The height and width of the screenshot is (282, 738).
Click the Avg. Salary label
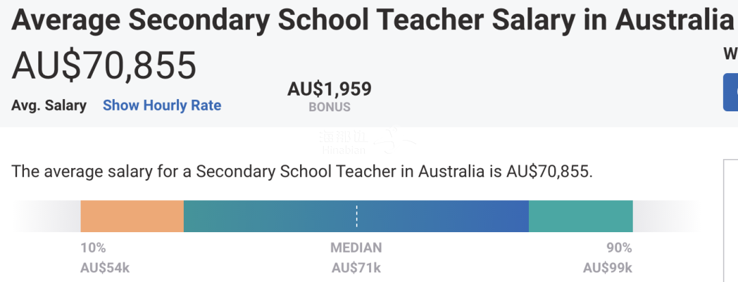[49, 105]
